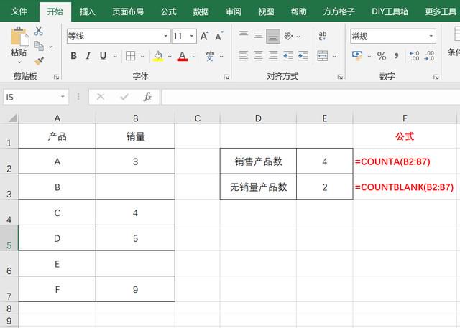Open 字体 group dialog launcher
Image resolution: width=460 pixels, height=328 pixels.
226,77
